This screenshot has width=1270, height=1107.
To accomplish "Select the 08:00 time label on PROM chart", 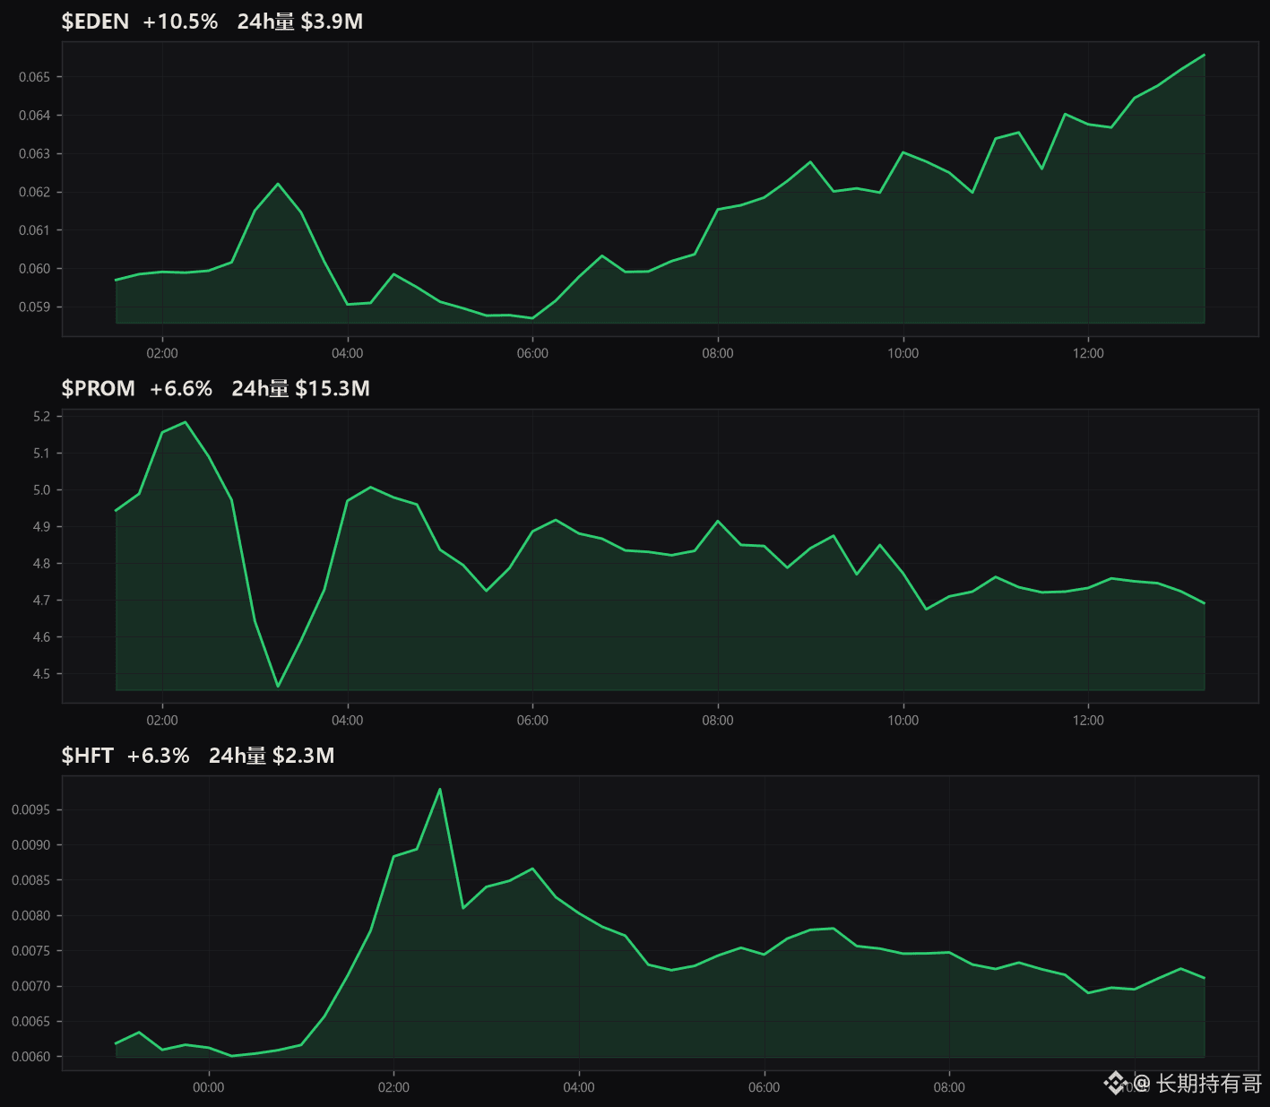I will click(x=718, y=721).
